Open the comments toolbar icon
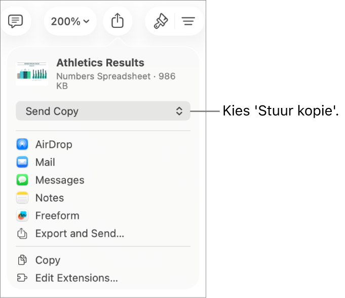Viewport: 345px width, 298px height. click(x=15, y=21)
